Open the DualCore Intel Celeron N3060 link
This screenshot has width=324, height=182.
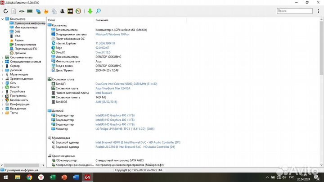pyautogui.click(x=126, y=84)
